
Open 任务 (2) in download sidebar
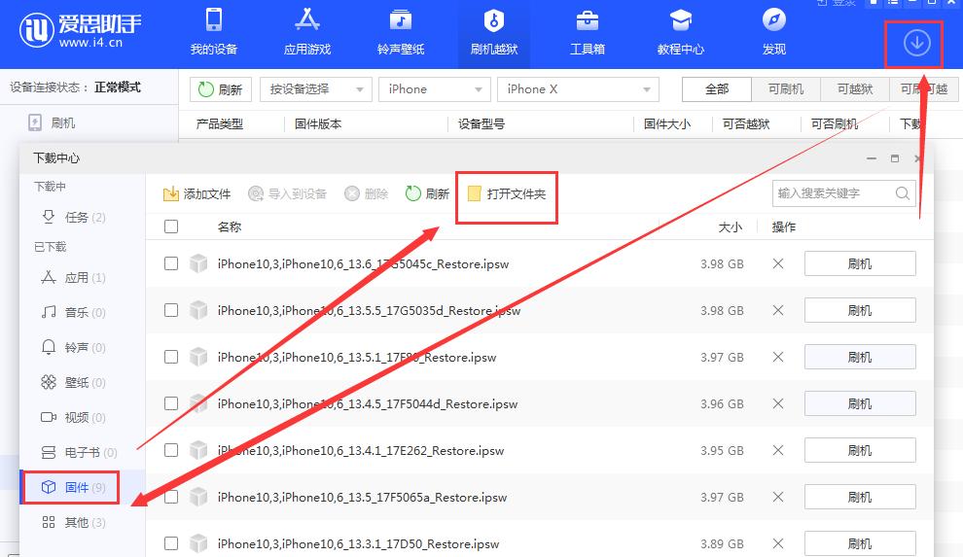coord(74,217)
